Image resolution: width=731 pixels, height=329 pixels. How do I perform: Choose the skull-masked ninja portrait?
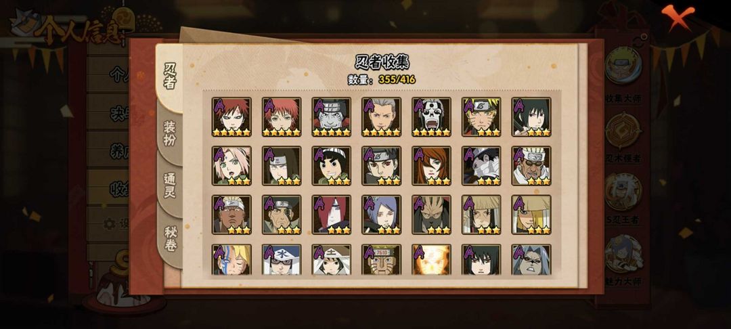click(432, 117)
